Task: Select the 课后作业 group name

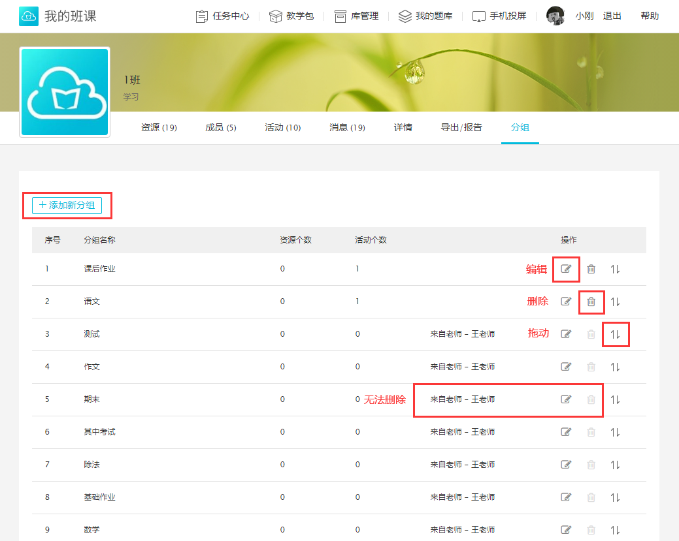Action: coord(99,269)
